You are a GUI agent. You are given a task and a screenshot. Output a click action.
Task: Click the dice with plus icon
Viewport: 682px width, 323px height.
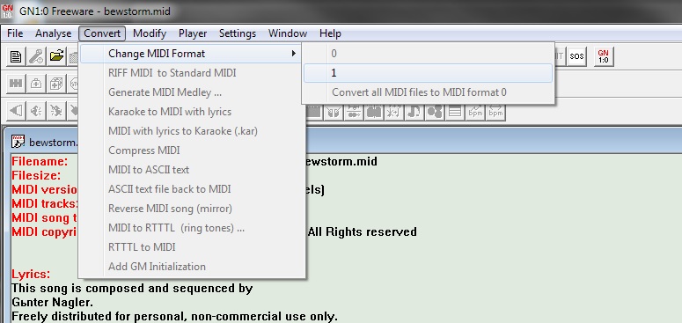click(x=56, y=84)
